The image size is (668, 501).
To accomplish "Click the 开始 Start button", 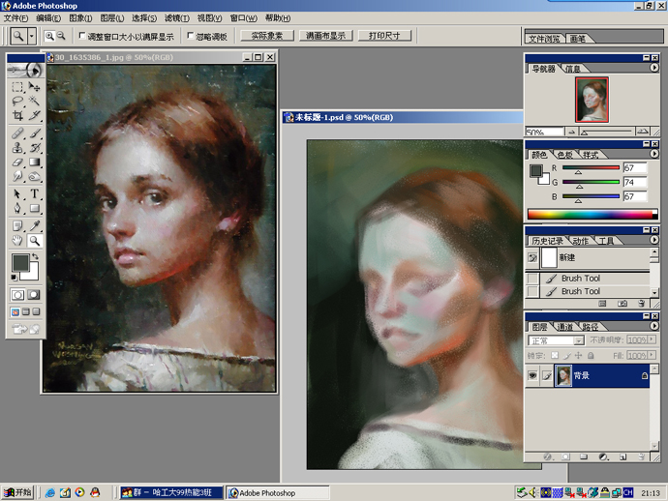I will tap(17, 492).
